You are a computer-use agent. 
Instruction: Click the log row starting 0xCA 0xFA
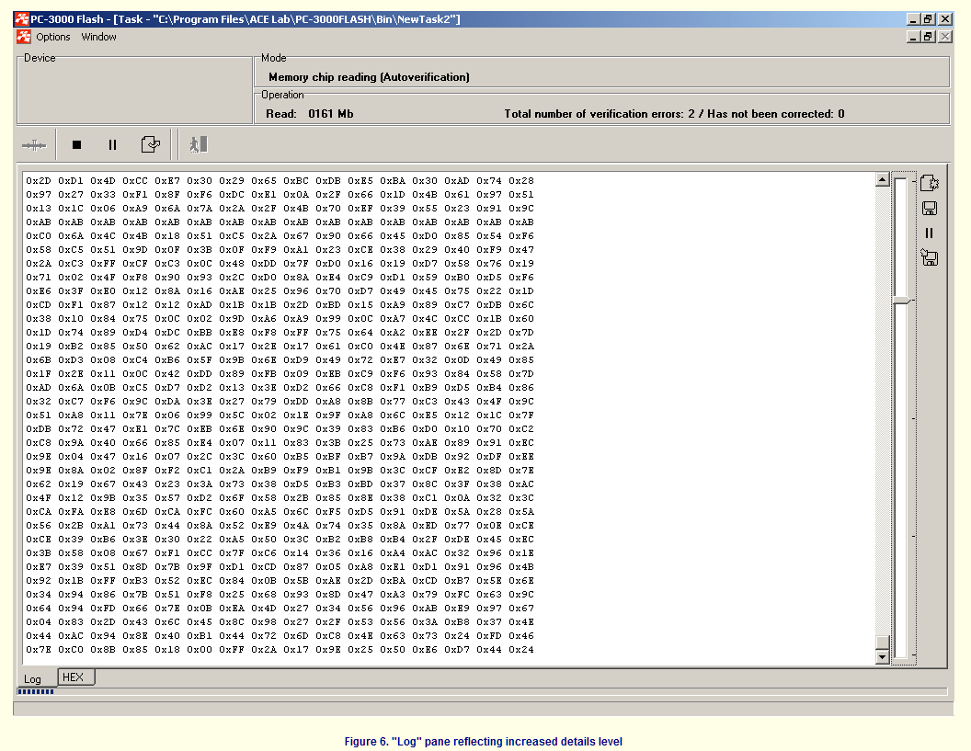point(280,511)
